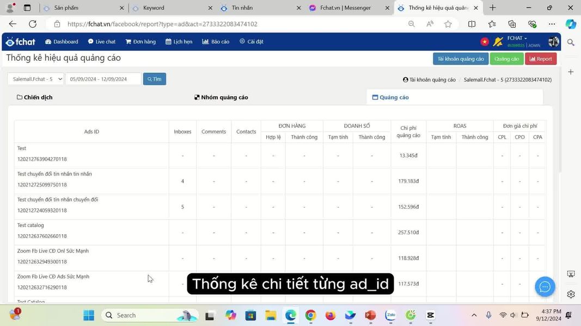Open Windows Start menu
Image resolution: width=581 pixels, height=326 pixels.
tap(89, 315)
